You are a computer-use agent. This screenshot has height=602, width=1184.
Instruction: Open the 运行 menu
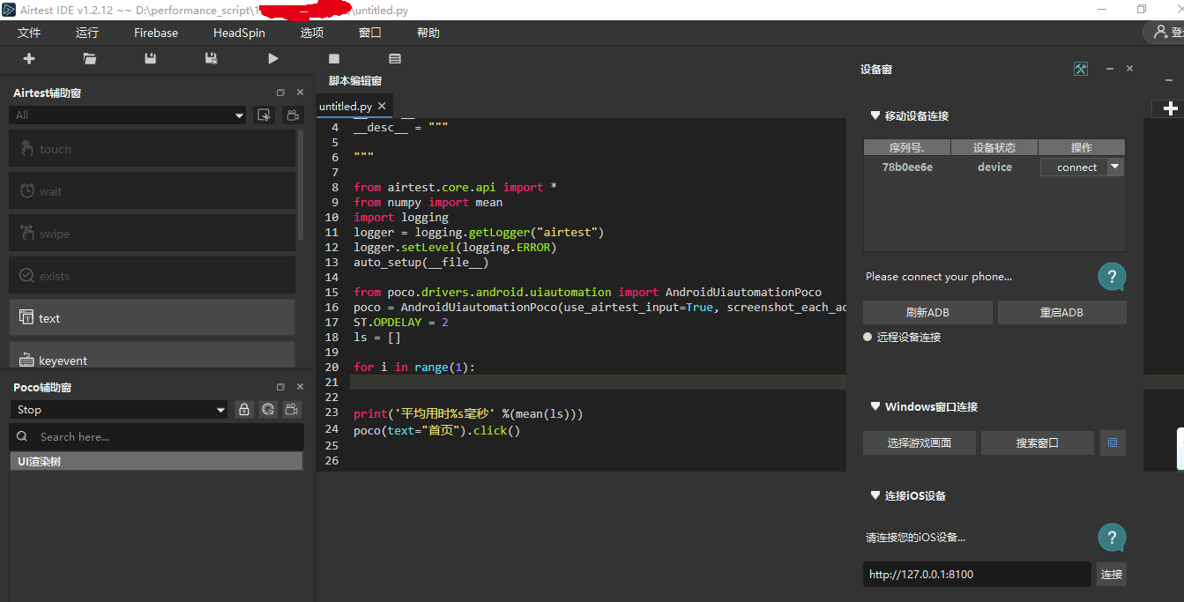click(87, 33)
